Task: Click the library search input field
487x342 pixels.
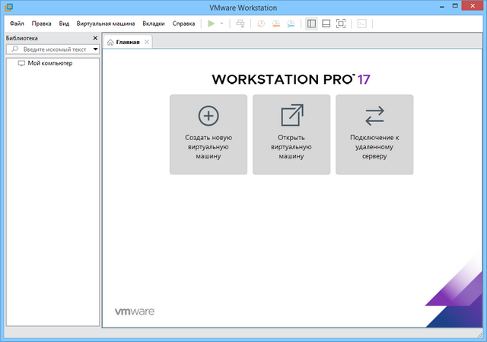Action: tap(53, 50)
